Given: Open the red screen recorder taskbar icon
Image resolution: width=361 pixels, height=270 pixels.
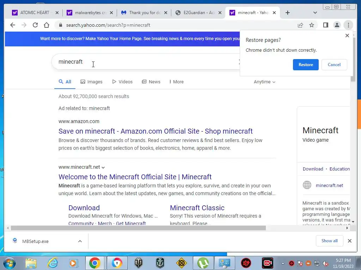Looking at the screenshot, I should (268, 263).
